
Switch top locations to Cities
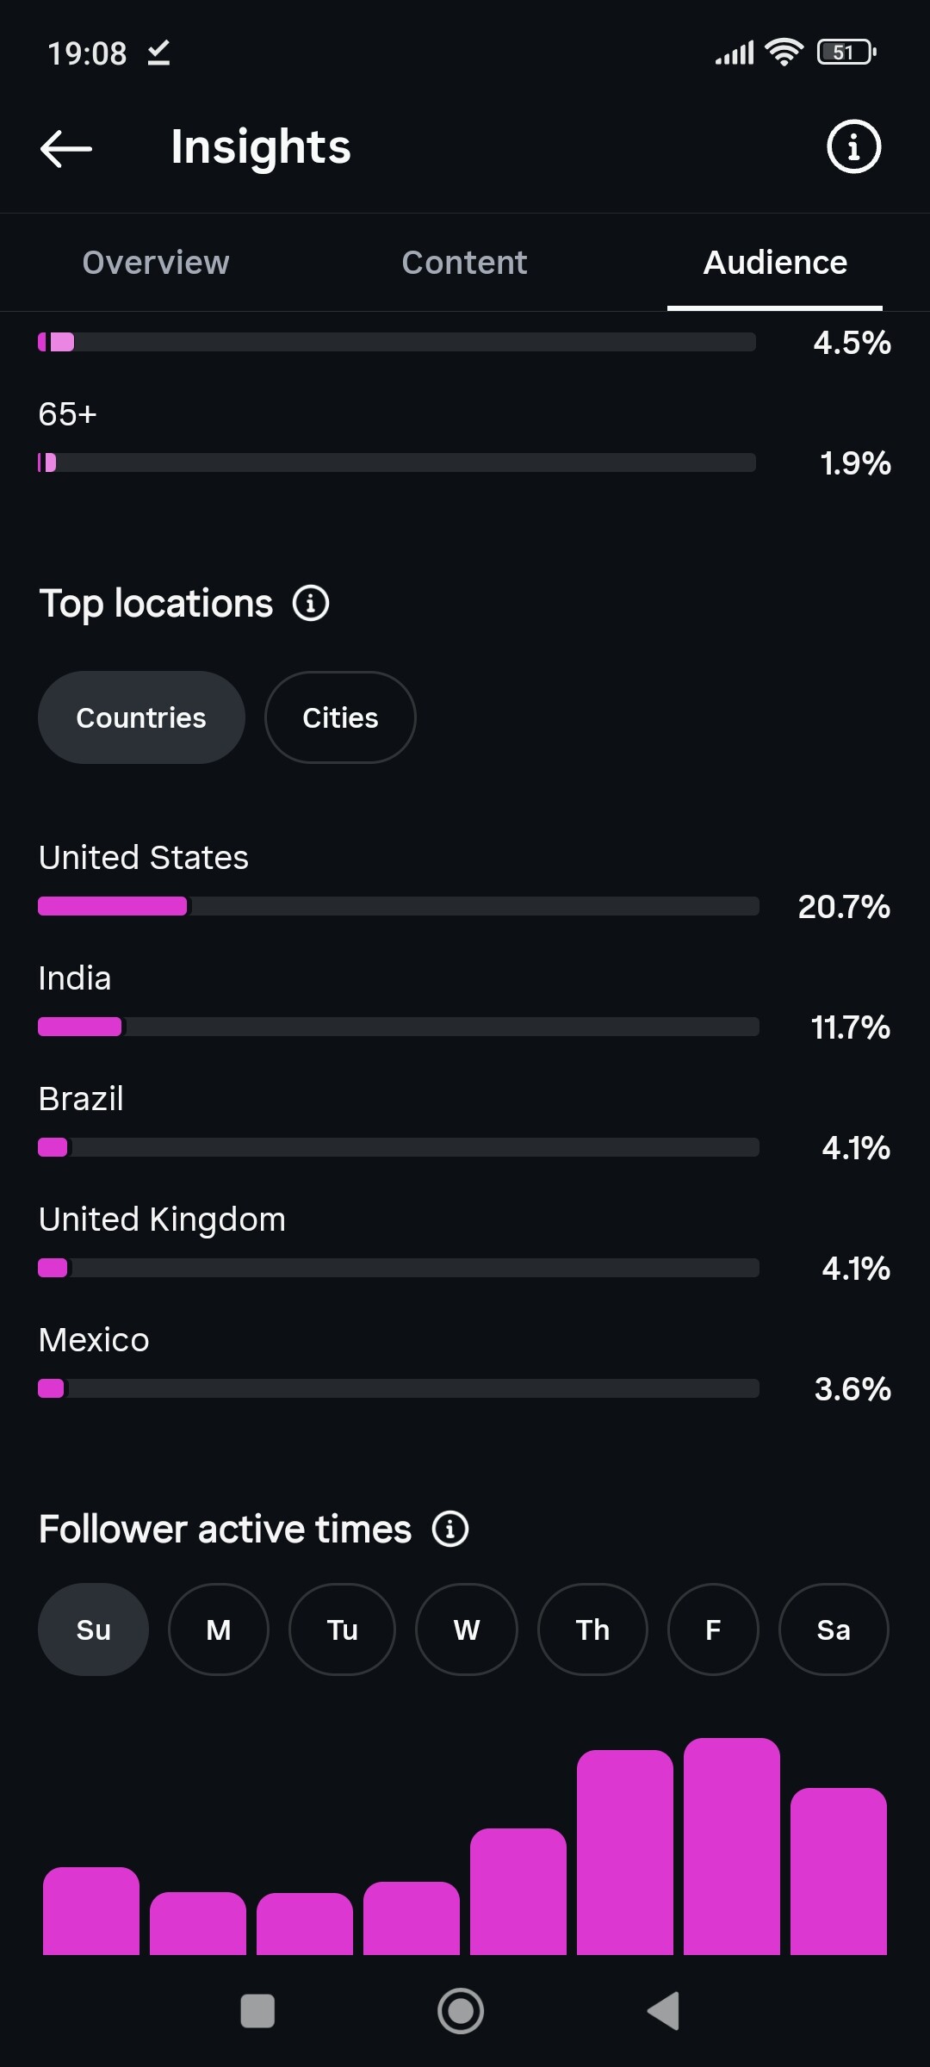[340, 717]
